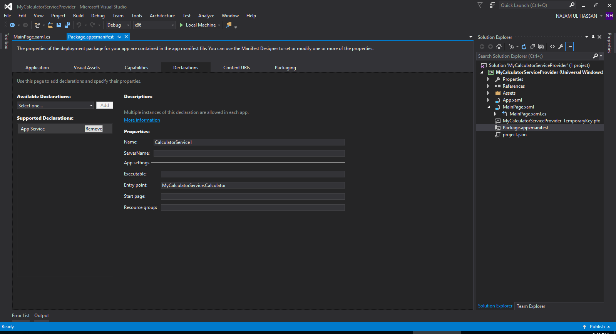
Task: Switch to the Packaging tab
Action: [285, 68]
